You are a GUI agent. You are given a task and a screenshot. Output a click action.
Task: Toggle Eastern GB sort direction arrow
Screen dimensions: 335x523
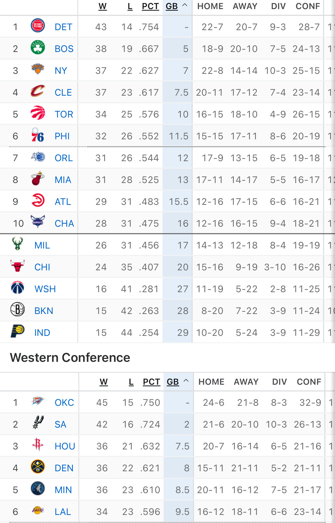click(x=185, y=5)
